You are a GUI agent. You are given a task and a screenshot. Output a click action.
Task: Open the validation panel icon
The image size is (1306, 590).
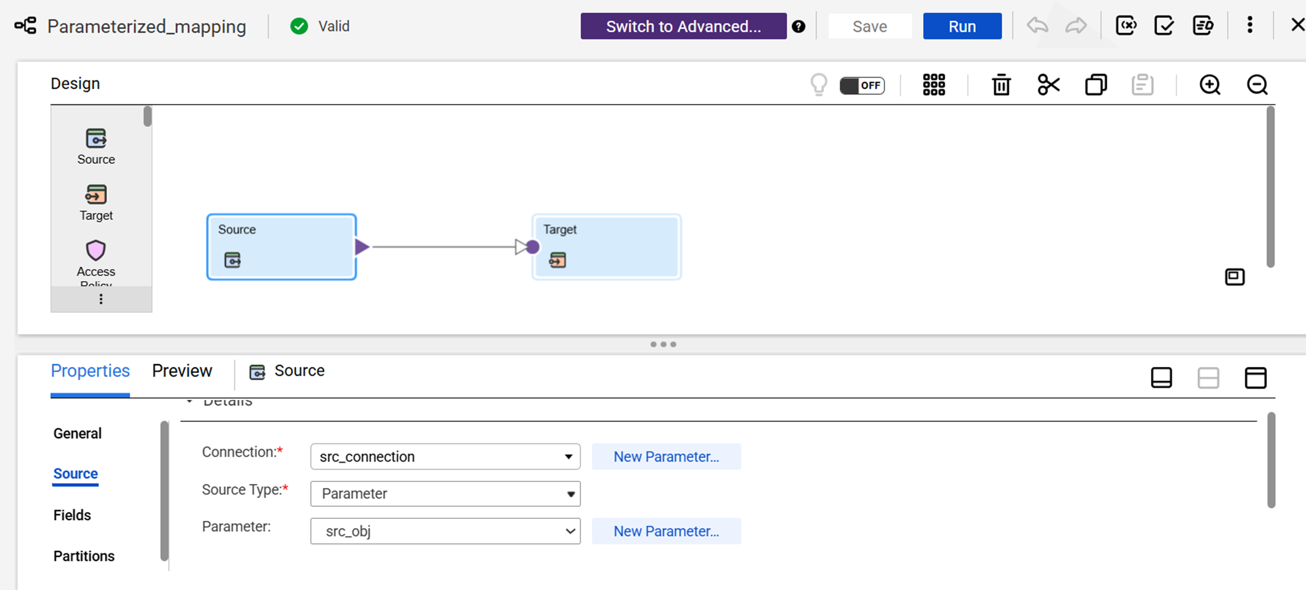tap(1164, 25)
